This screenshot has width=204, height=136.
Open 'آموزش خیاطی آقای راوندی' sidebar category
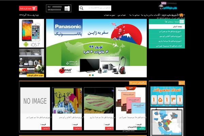tap(167, 36)
